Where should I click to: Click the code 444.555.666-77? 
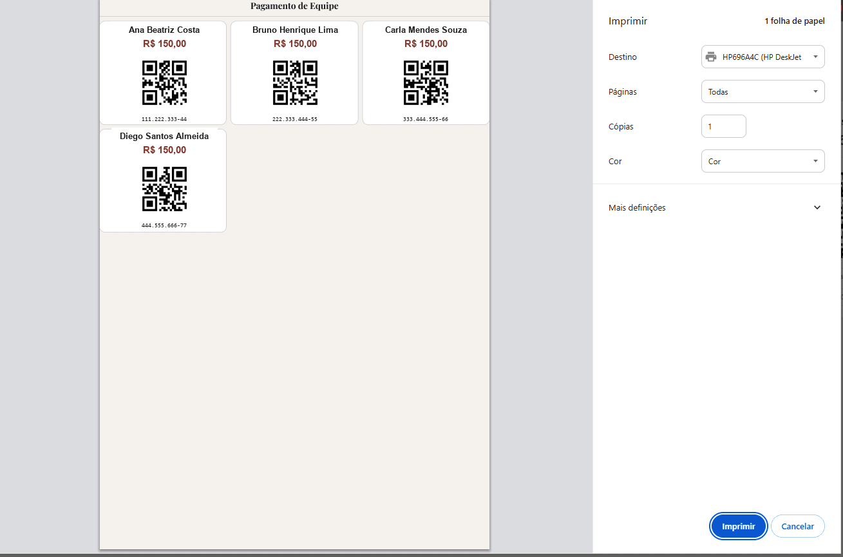[x=164, y=225]
